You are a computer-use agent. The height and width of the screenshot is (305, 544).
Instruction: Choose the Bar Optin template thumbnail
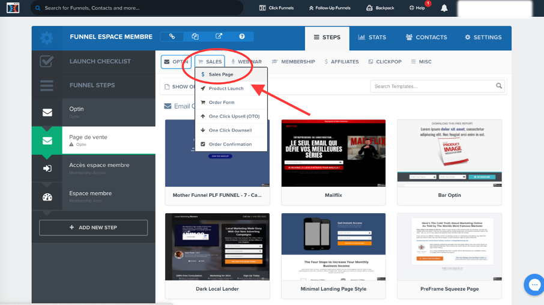point(449,153)
